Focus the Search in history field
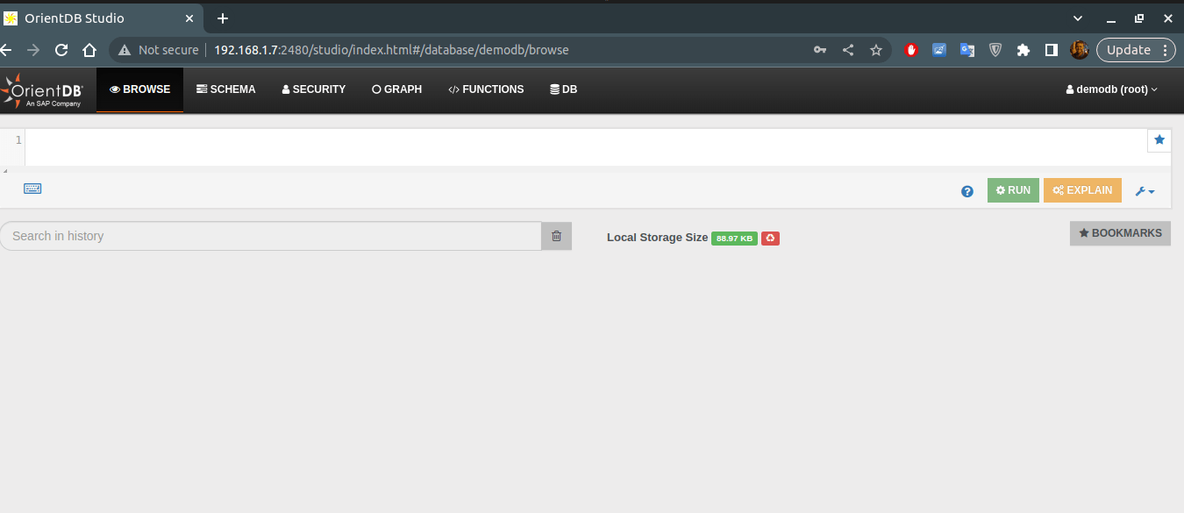This screenshot has height=513, width=1184. pyautogui.click(x=270, y=236)
